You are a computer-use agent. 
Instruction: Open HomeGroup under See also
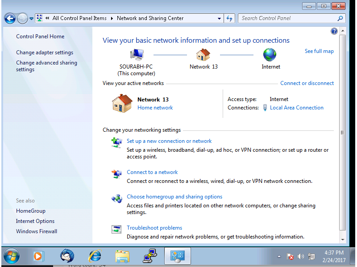pos(31,211)
